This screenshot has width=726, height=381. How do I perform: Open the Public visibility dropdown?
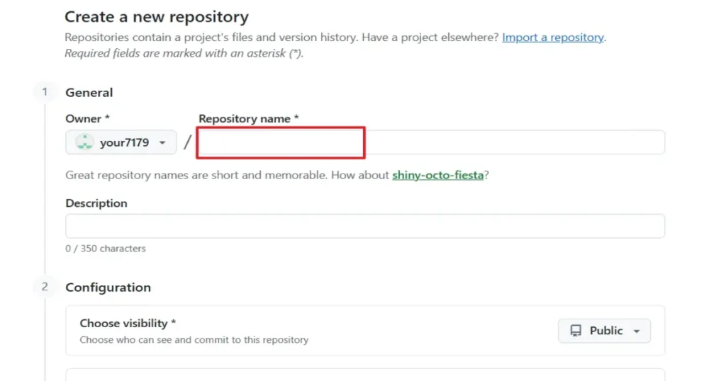tap(604, 331)
